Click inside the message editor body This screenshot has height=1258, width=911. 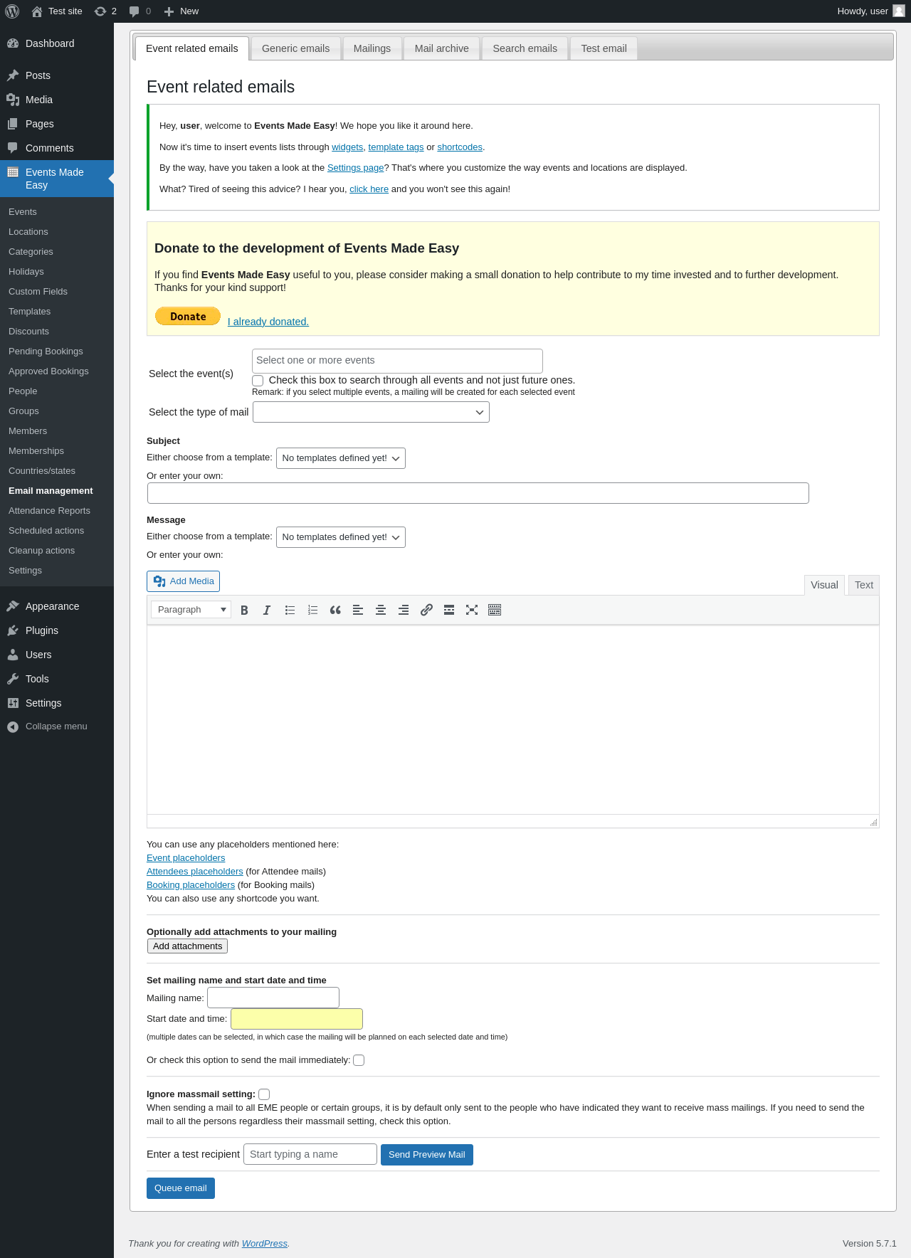(x=513, y=720)
